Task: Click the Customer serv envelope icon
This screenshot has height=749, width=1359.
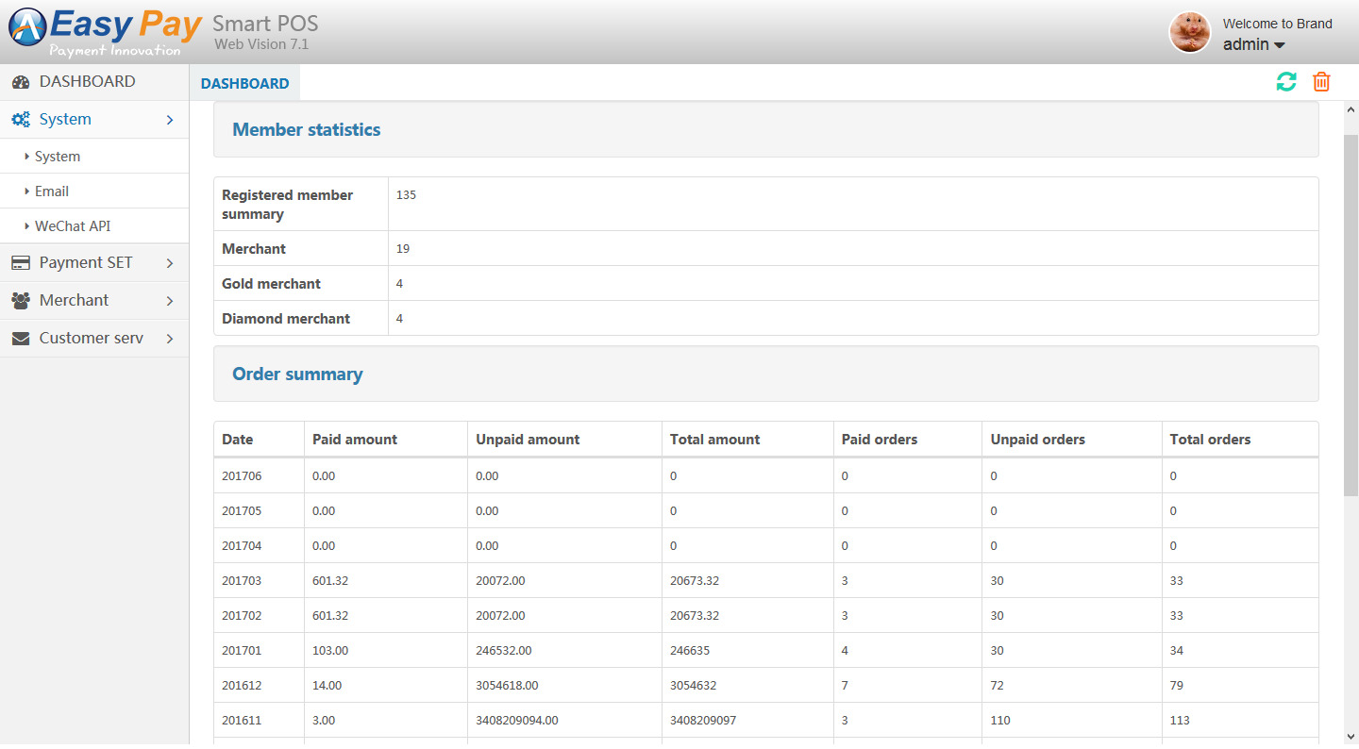Action: click(21, 339)
